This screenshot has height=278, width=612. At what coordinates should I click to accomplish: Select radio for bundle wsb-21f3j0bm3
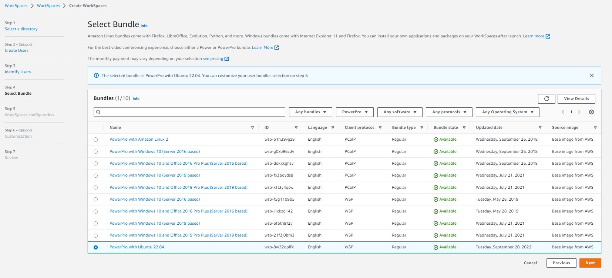(95, 235)
